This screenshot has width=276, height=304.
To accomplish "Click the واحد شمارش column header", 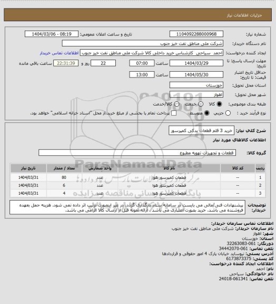I will pos(100,168).
